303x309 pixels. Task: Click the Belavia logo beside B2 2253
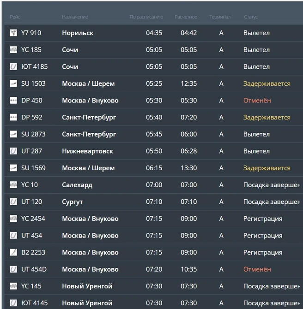point(13,252)
